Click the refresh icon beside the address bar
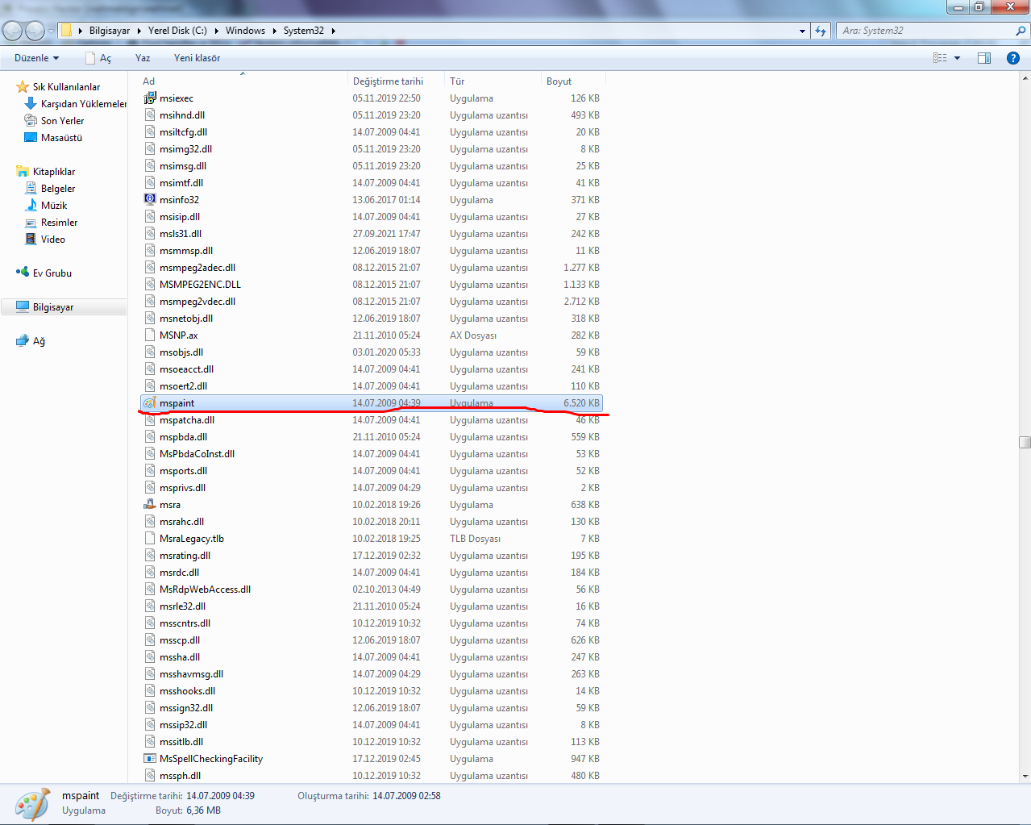1031x825 pixels. coord(820,30)
